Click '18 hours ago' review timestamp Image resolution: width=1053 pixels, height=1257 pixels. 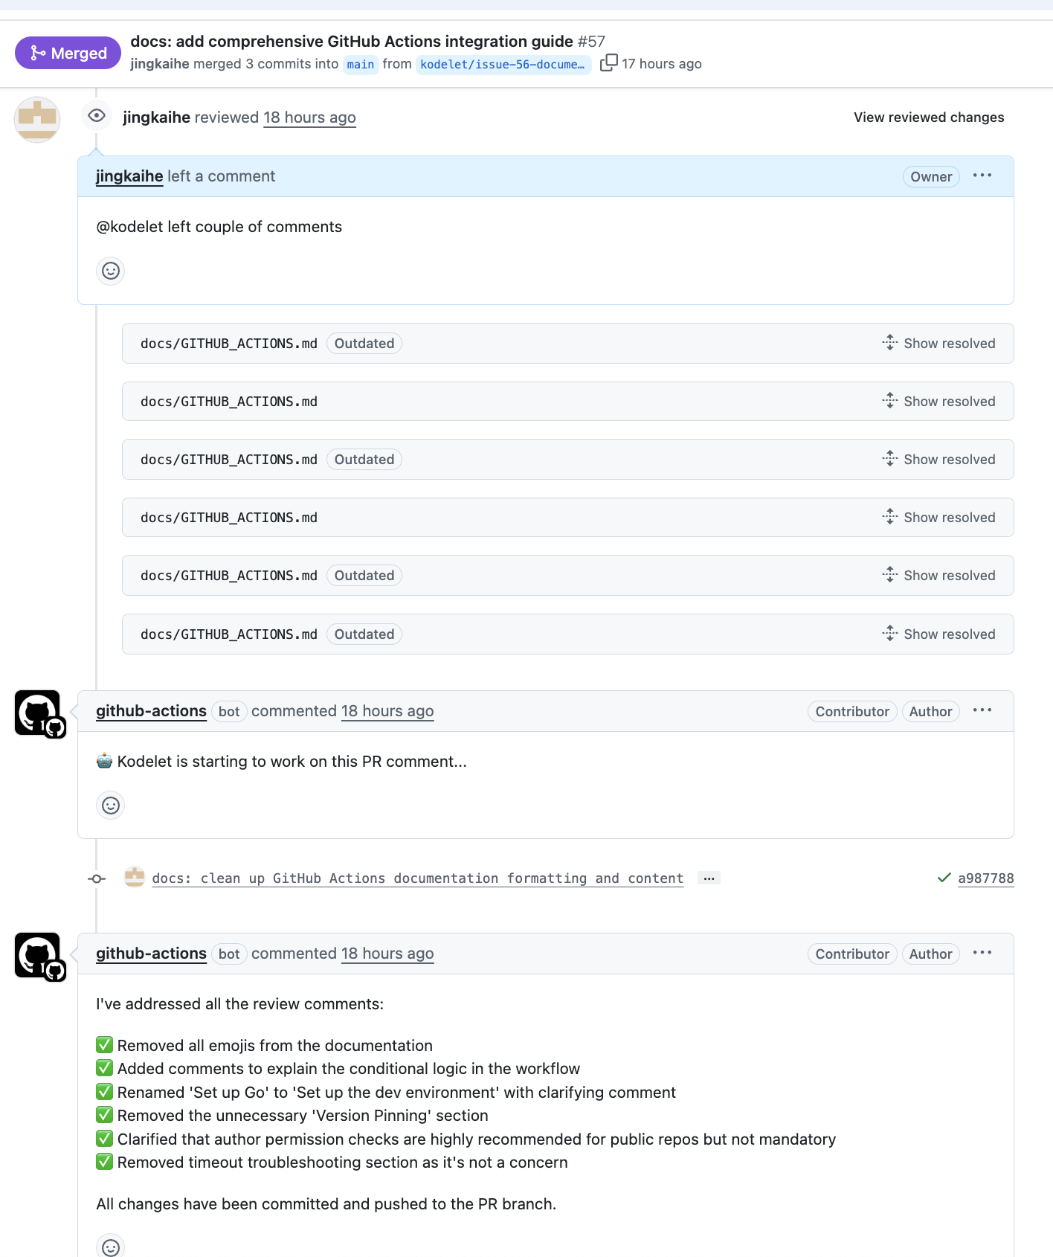click(309, 118)
